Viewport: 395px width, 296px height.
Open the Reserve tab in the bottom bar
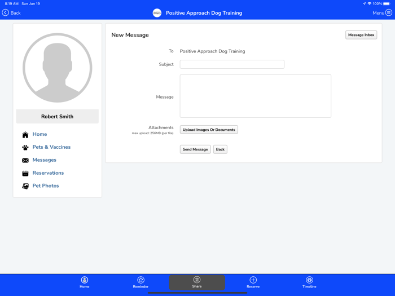click(253, 282)
